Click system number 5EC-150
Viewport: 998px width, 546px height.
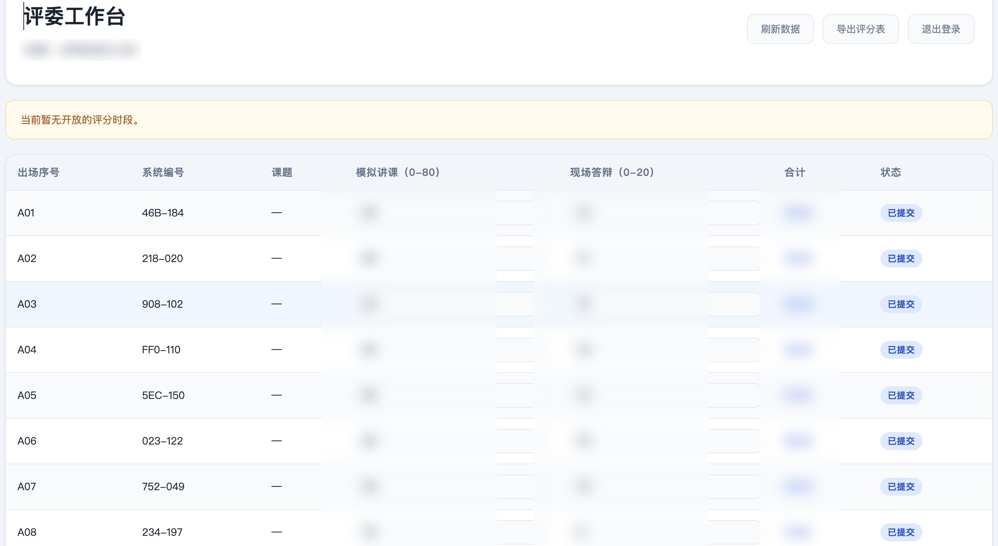coord(163,396)
